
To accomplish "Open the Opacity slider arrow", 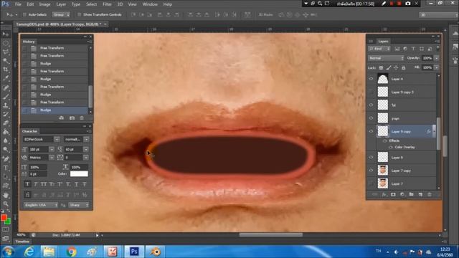I will [437, 58].
